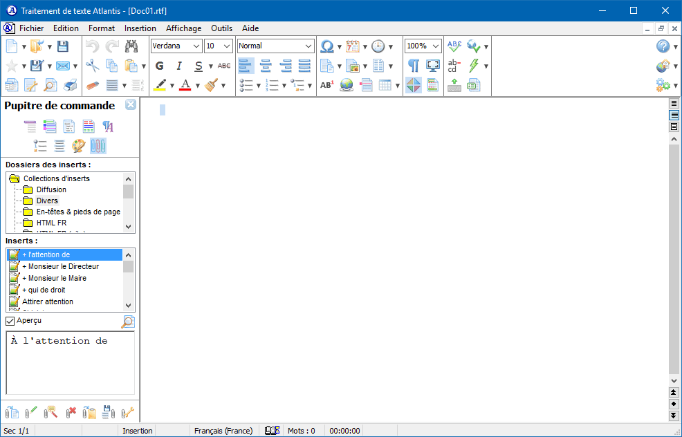The height and width of the screenshot is (437, 682).
Task: Click the green lightning bolt icon
Action: point(474,66)
